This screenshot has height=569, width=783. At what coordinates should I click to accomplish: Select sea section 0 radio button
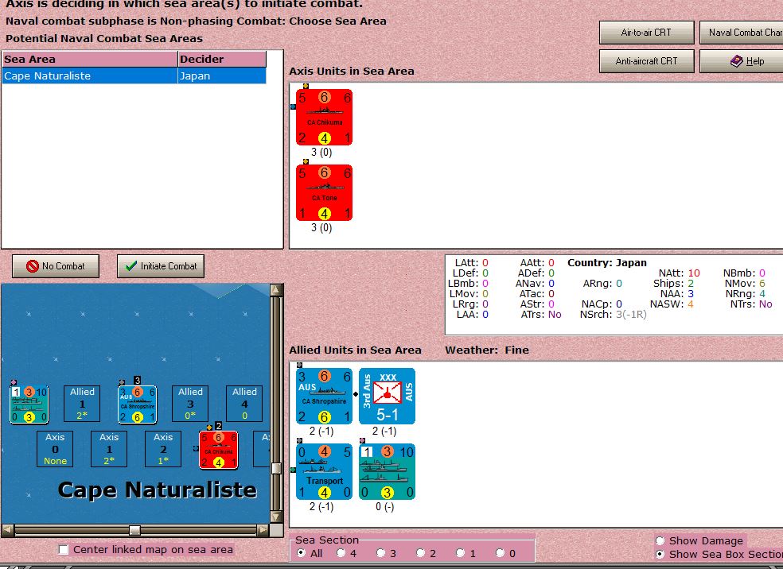pyautogui.click(x=500, y=553)
